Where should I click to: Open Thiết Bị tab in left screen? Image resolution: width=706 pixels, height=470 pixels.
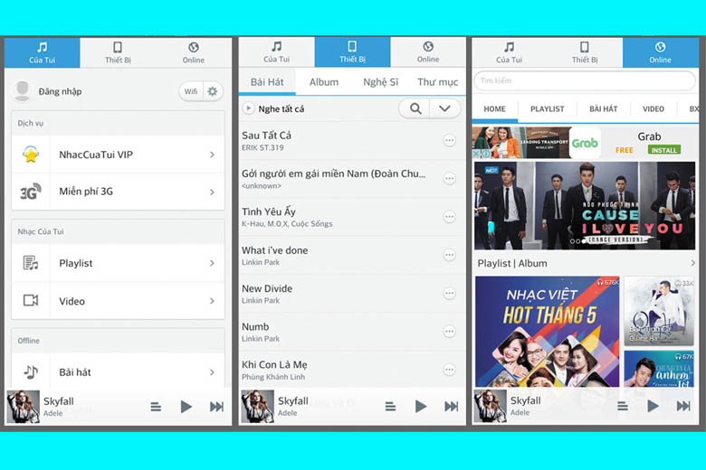click(x=118, y=52)
